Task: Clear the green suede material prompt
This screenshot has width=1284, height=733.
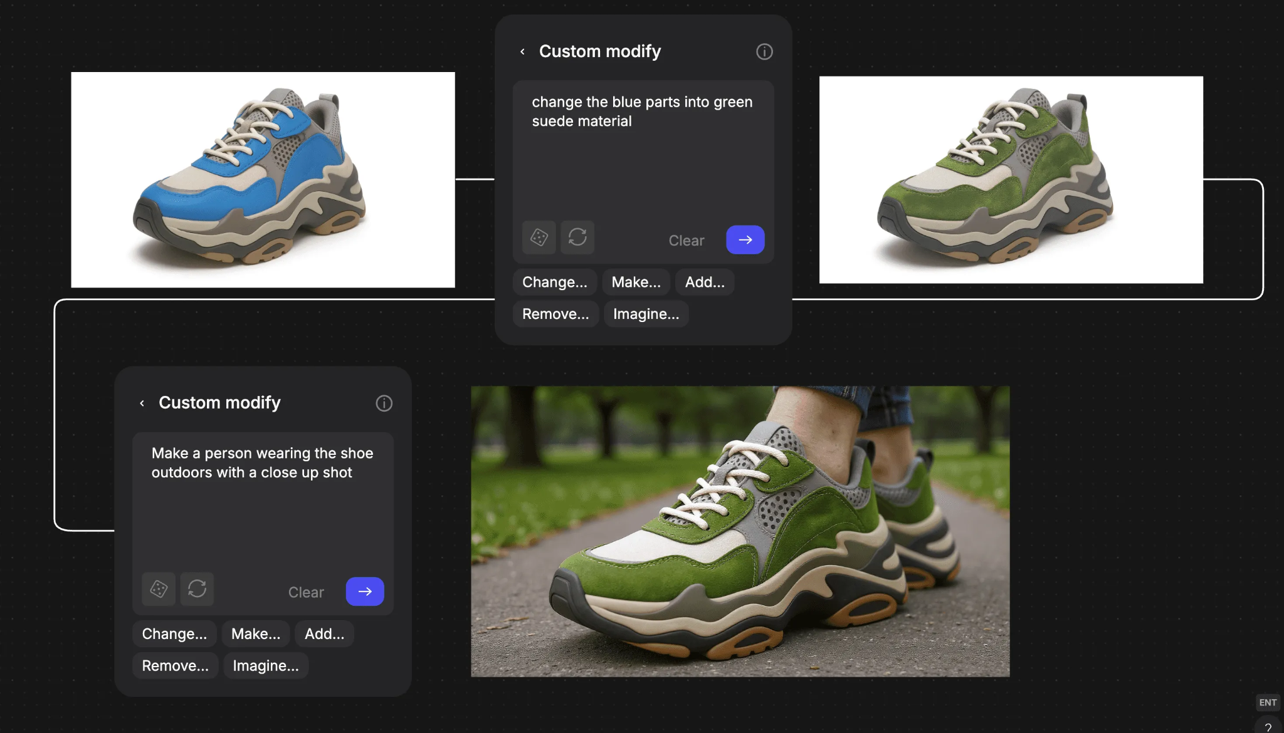Action: 686,240
